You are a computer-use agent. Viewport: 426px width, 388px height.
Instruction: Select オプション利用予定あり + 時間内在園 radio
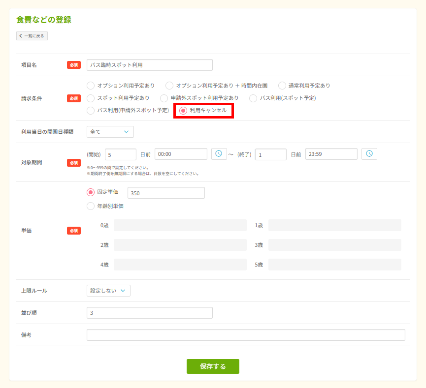click(x=169, y=86)
